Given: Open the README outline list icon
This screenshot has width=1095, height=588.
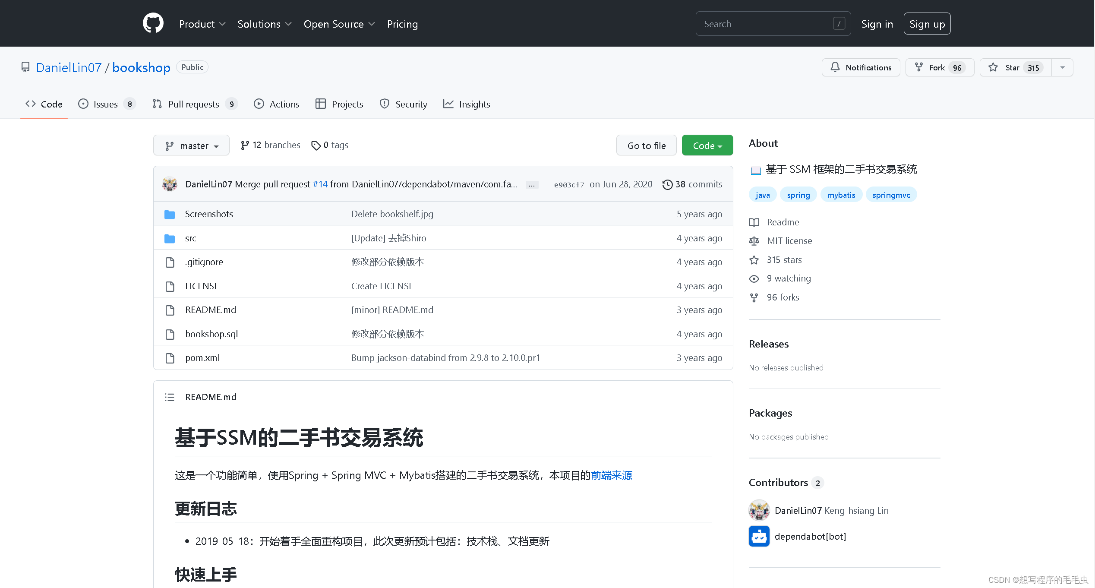Looking at the screenshot, I should point(170,397).
